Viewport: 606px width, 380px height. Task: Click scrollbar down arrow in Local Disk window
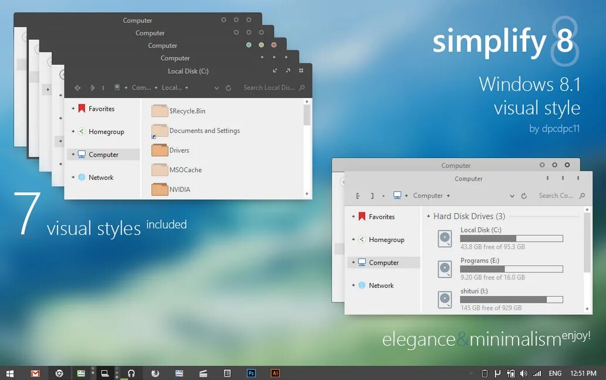coord(307,194)
